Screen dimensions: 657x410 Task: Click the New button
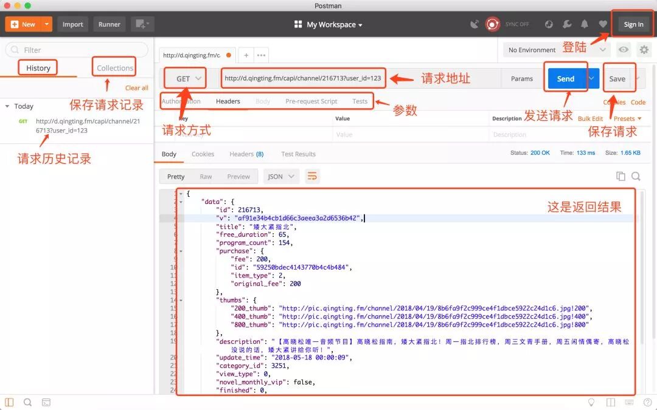pos(23,24)
